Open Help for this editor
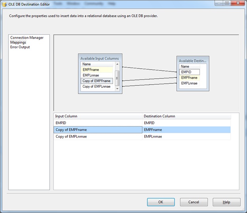Viewport: 247px width, 213px height. tap(226, 202)
